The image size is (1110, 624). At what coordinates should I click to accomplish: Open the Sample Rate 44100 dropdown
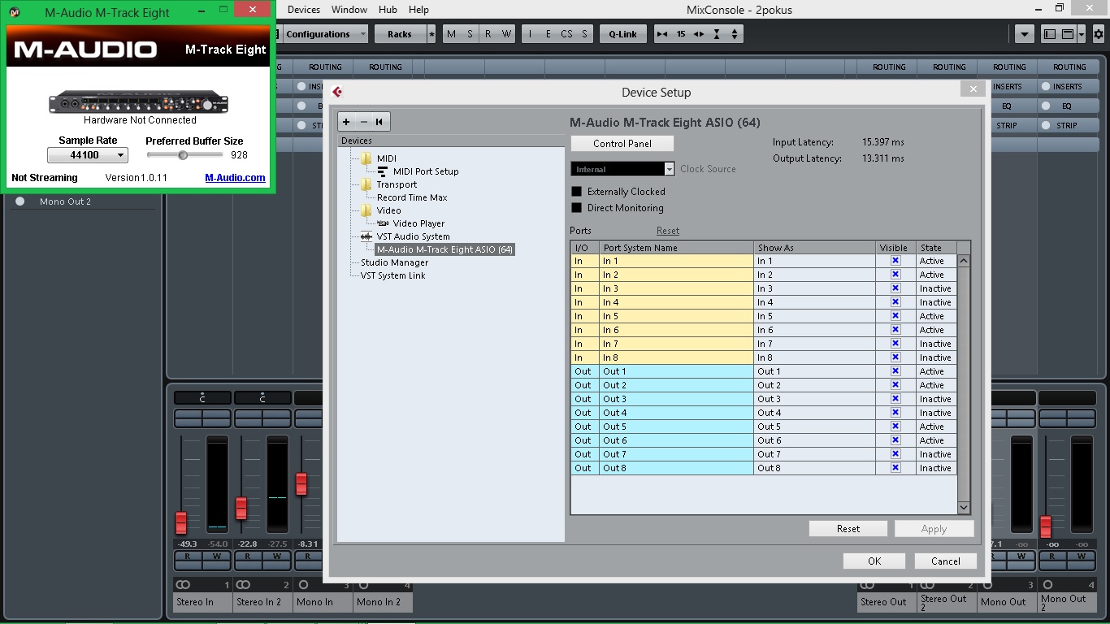[x=87, y=155]
